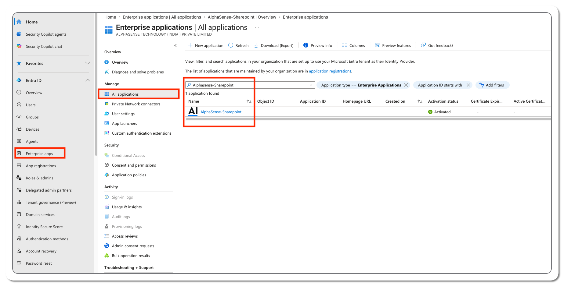Collapse the resource menu with double chevron

(175, 45)
